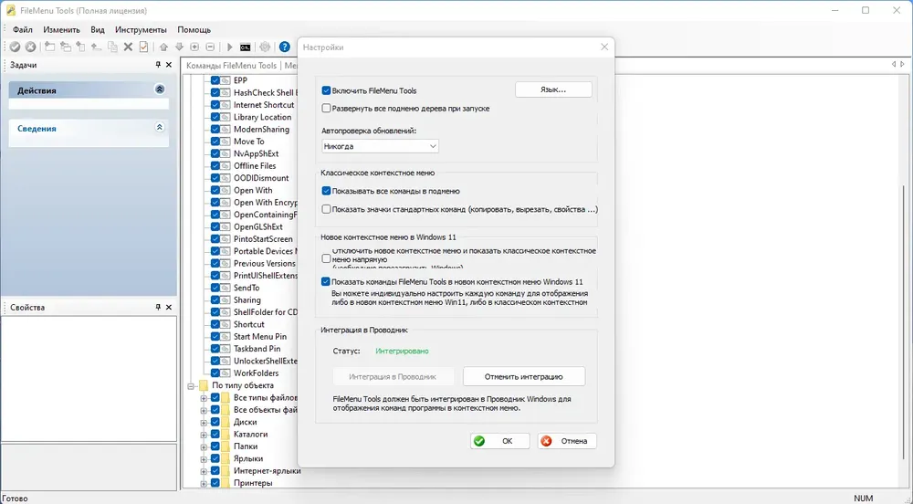This screenshot has width=913, height=504.
Task: Click the settings gear toolbar icon
Action: pyautogui.click(x=265, y=47)
